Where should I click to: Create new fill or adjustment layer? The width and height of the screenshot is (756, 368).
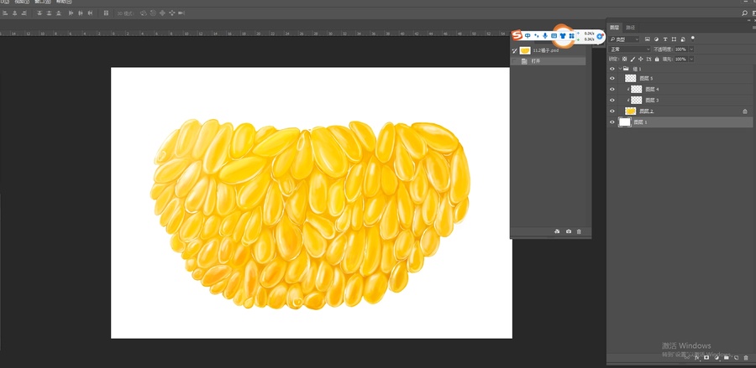tap(717, 357)
